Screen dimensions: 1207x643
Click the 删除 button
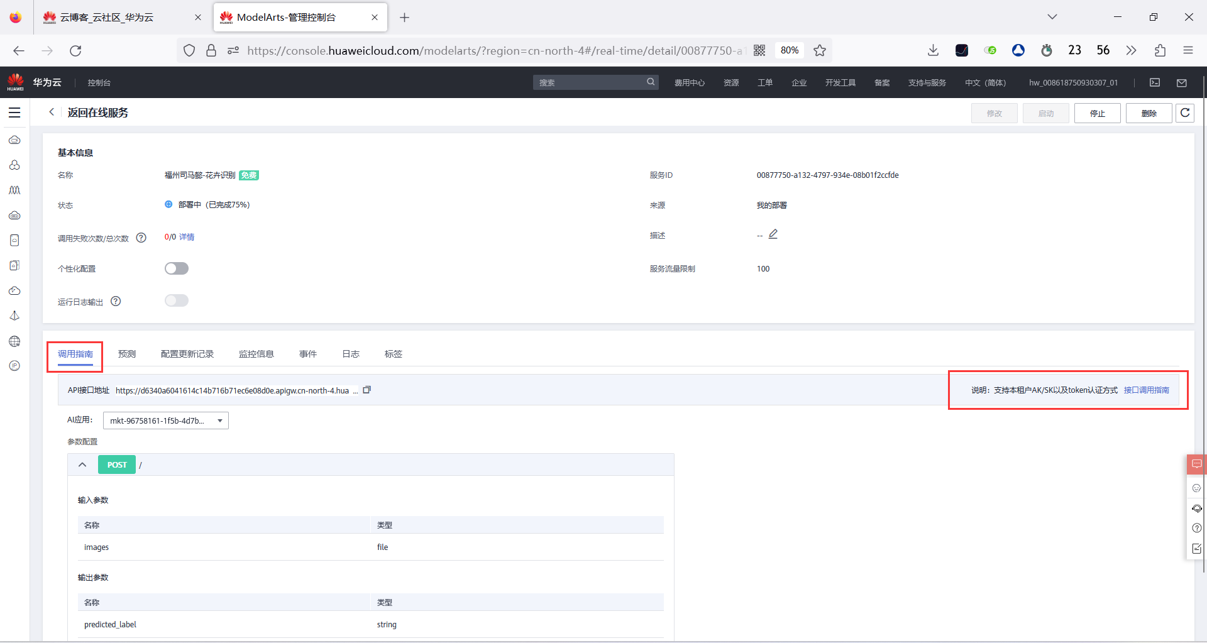(x=1149, y=113)
